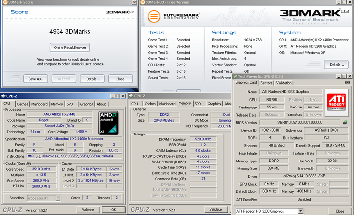Click the Core Voltage 1.400 V value
The width and height of the screenshot is (354, 215).
tap(81, 132)
